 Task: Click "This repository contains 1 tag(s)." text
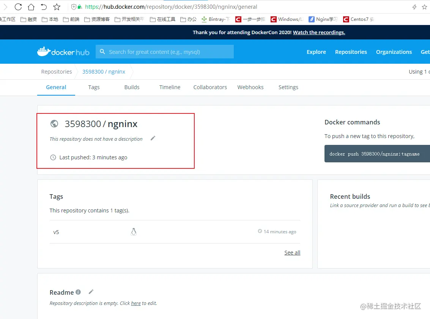(x=90, y=211)
